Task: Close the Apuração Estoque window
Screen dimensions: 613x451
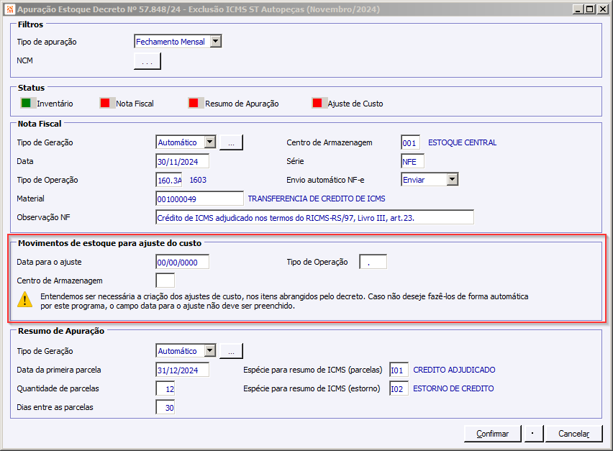Action: pyautogui.click(x=602, y=9)
